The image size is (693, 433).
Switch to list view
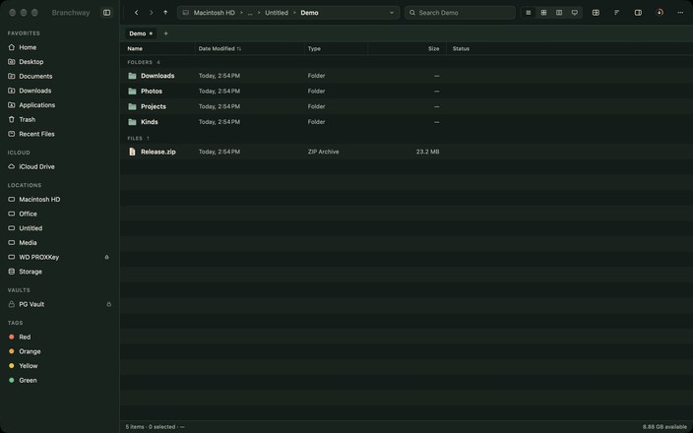click(x=529, y=13)
